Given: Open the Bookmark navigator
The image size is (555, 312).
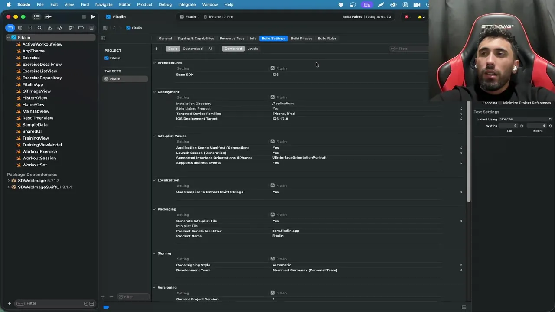Looking at the screenshot, I should (30, 28).
